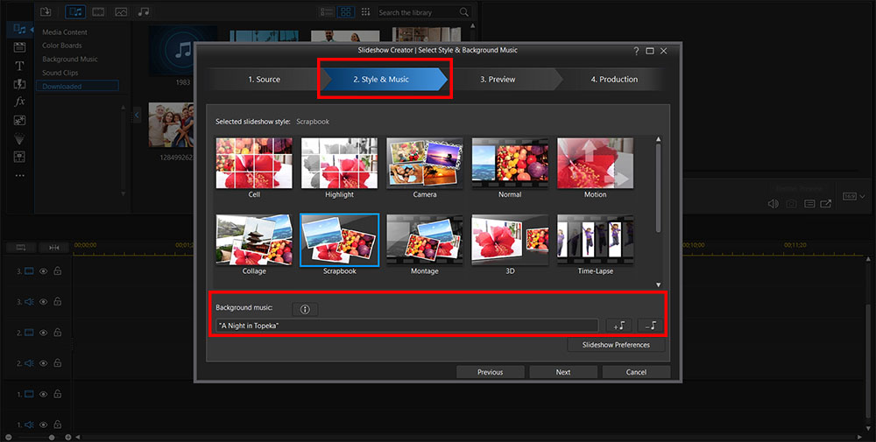Toggle eye icon for audio track 2

coord(43,362)
